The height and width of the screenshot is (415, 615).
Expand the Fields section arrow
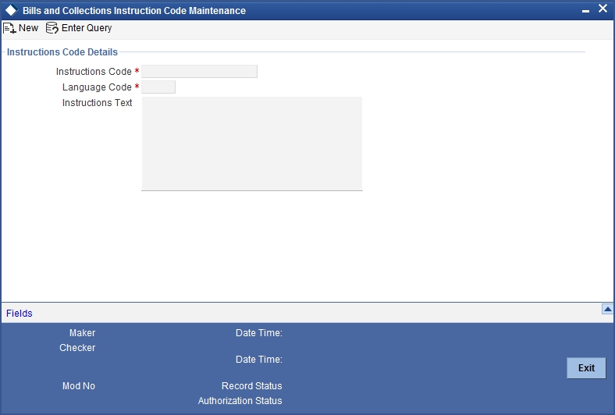pos(607,309)
